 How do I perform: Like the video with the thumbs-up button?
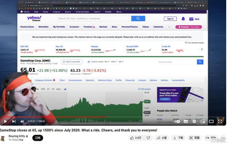coord(136,138)
